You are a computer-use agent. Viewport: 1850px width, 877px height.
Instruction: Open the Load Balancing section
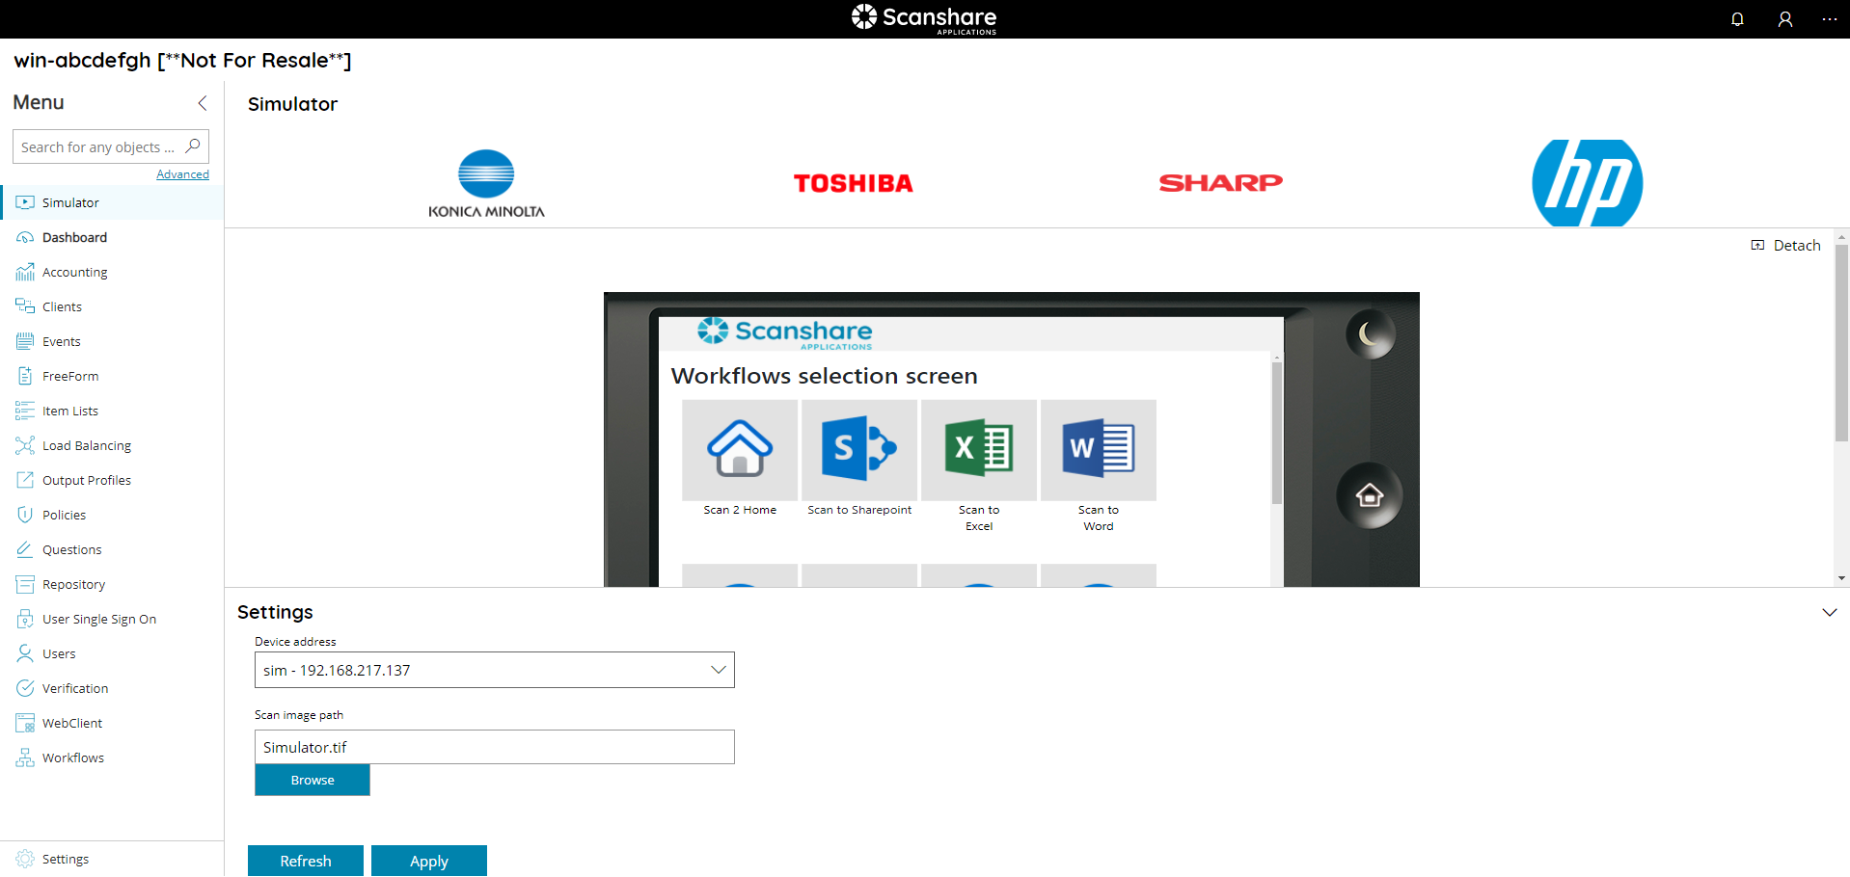click(x=86, y=445)
